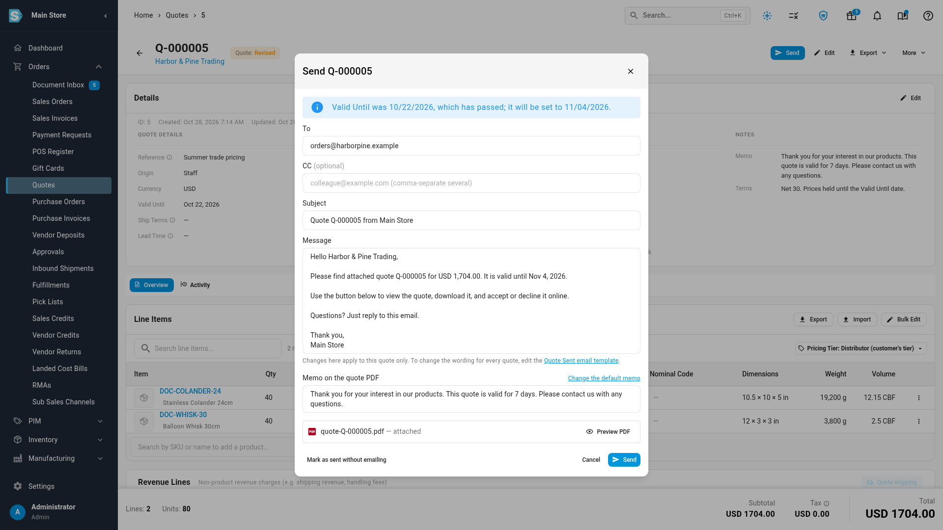Click the CC optional email field
Screen dimensions: 943x530
point(471,183)
